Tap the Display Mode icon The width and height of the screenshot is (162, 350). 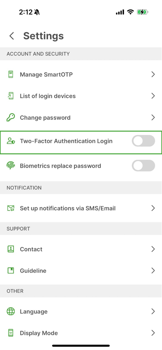pyautogui.click(x=11, y=333)
